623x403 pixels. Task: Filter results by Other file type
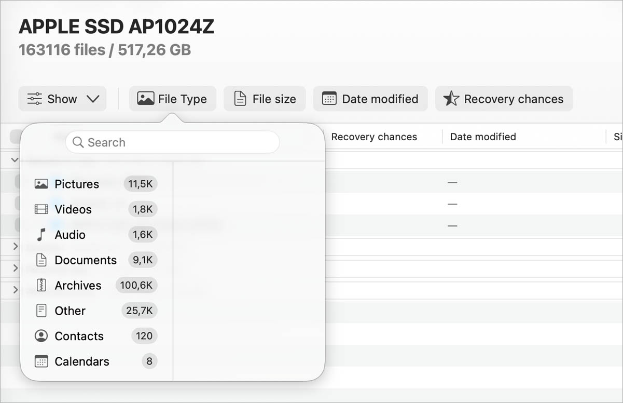point(70,311)
